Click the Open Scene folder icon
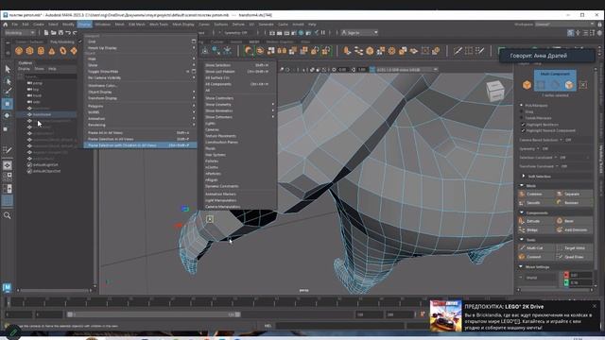The height and width of the screenshot is (340, 605). coord(53,33)
